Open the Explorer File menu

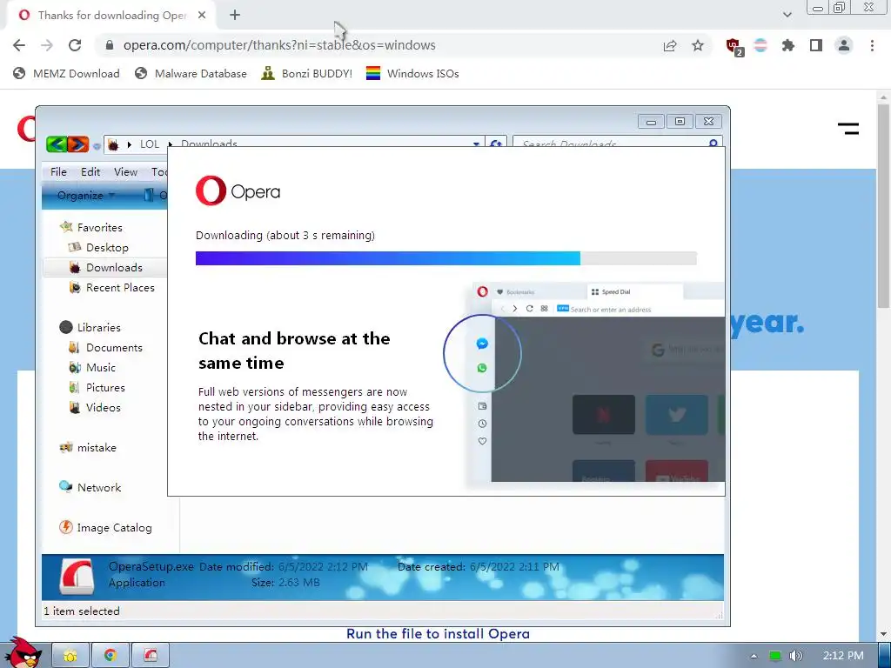(58, 172)
